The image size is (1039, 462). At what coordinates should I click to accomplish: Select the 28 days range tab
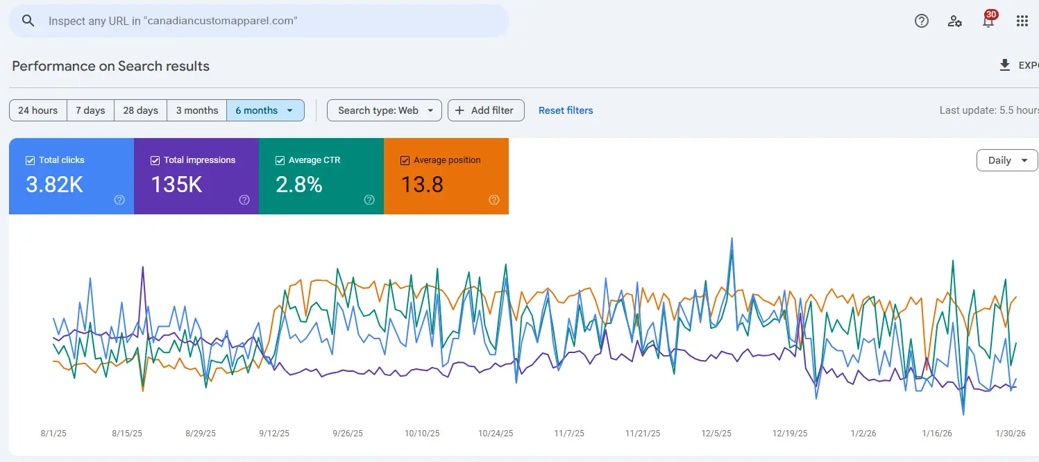[x=140, y=110]
